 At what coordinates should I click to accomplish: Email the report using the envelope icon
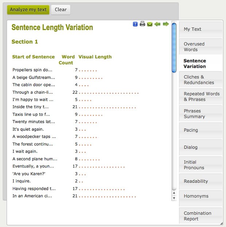click(150, 24)
